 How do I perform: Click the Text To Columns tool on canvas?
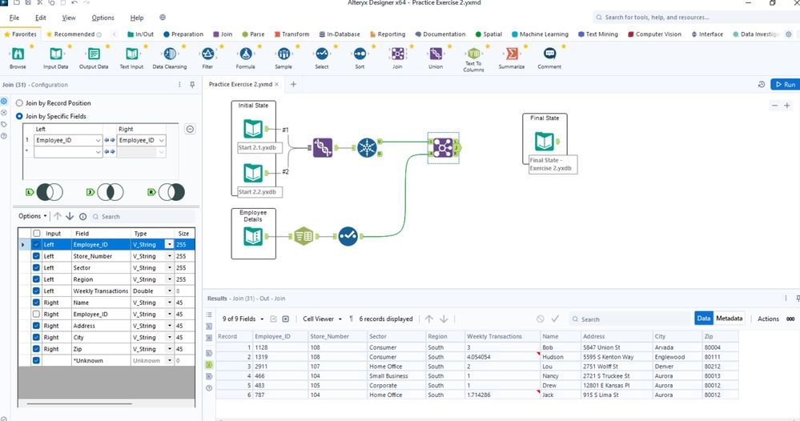304,236
